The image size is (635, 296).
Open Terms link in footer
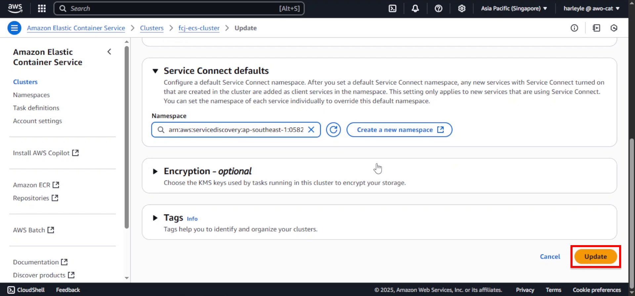[x=553, y=290]
